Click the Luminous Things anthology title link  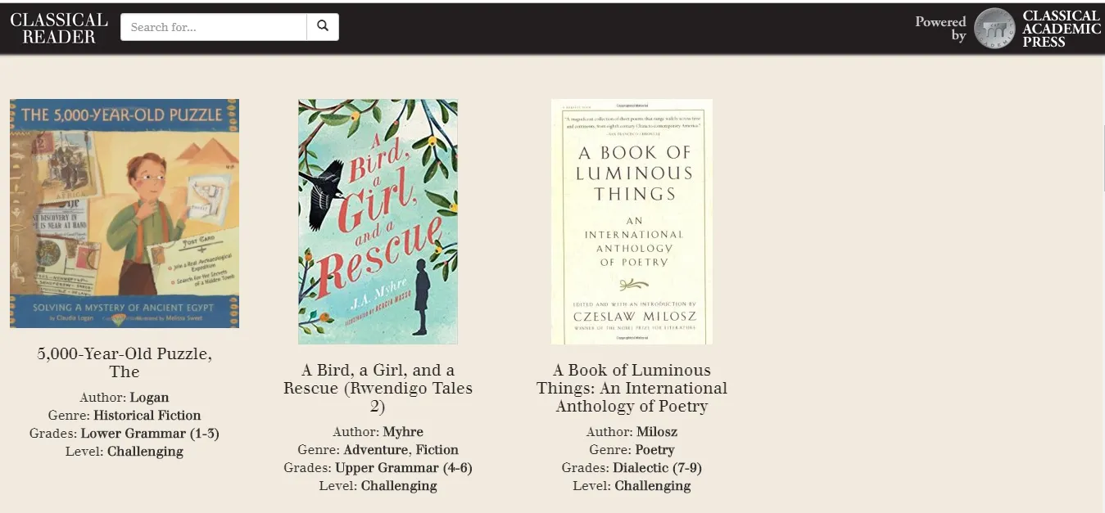(x=632, y=388)
